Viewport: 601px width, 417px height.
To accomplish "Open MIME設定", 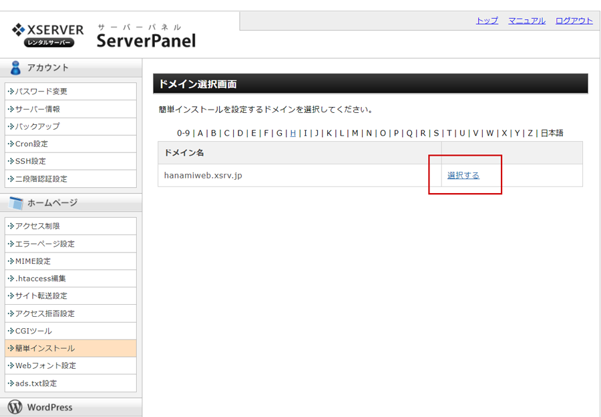I will 71,261.
